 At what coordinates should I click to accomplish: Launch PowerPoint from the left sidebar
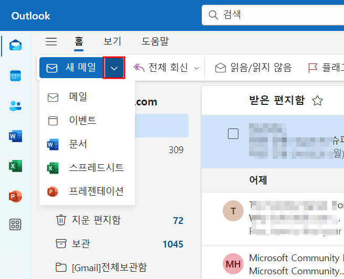pos(15,196)
